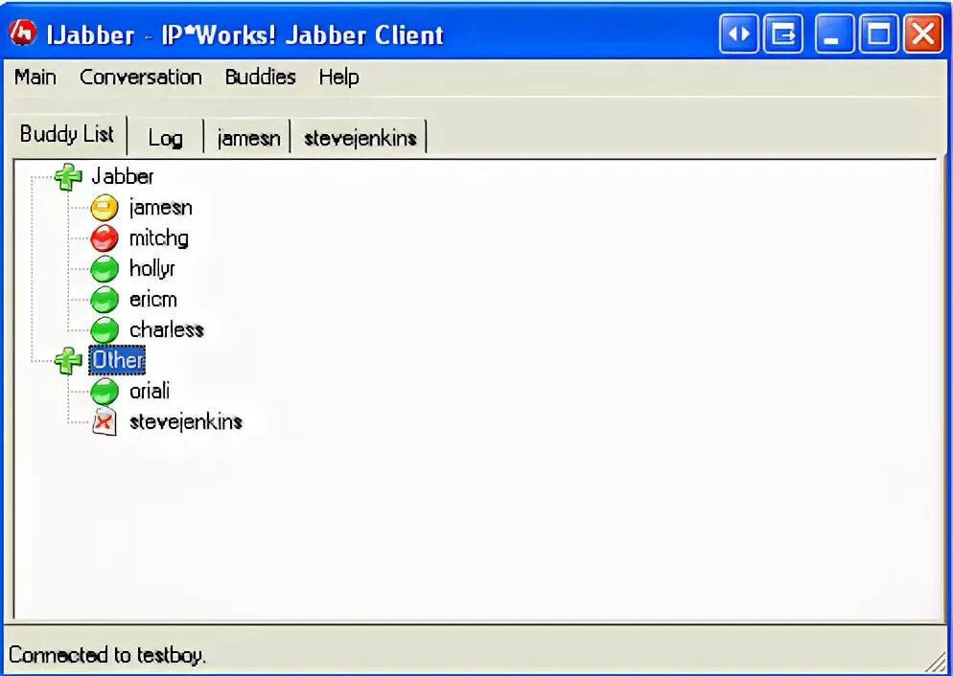Switch to the Log tab
Viewport: 953px width, 676px height.
165,138
